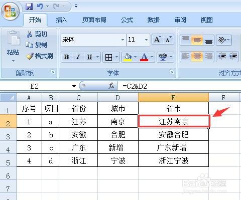
Task: Select cell containing 安徽合肥
Action: click(174, 134)
